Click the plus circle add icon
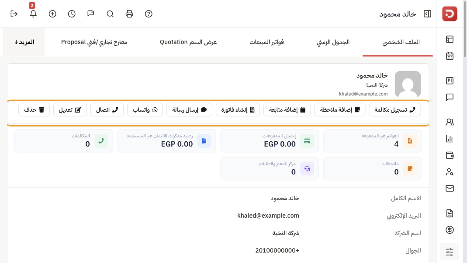This screenshot has width=467, height=263. coord(52,14)
